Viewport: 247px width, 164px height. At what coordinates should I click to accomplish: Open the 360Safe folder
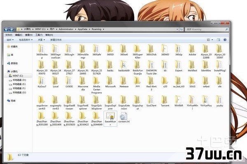pos(97,50)
